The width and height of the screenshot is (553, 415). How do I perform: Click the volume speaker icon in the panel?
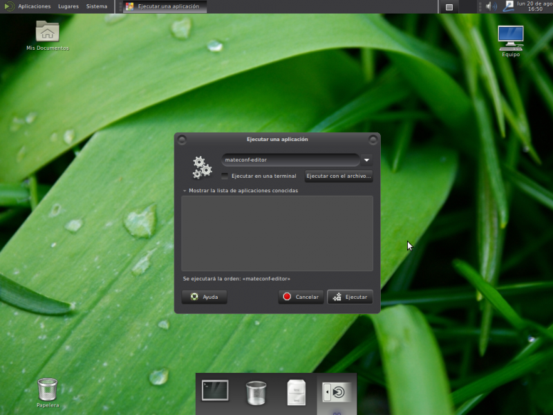[x=491, y=6]
